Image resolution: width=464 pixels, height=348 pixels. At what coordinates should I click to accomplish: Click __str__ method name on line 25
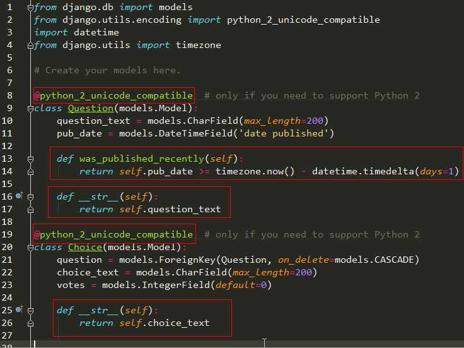coord(98,310)
